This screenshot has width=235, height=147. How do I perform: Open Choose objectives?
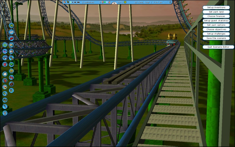[x=216, y=29]
